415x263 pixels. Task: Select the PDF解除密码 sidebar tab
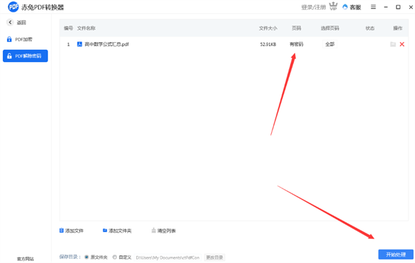[x=25, y=56]
